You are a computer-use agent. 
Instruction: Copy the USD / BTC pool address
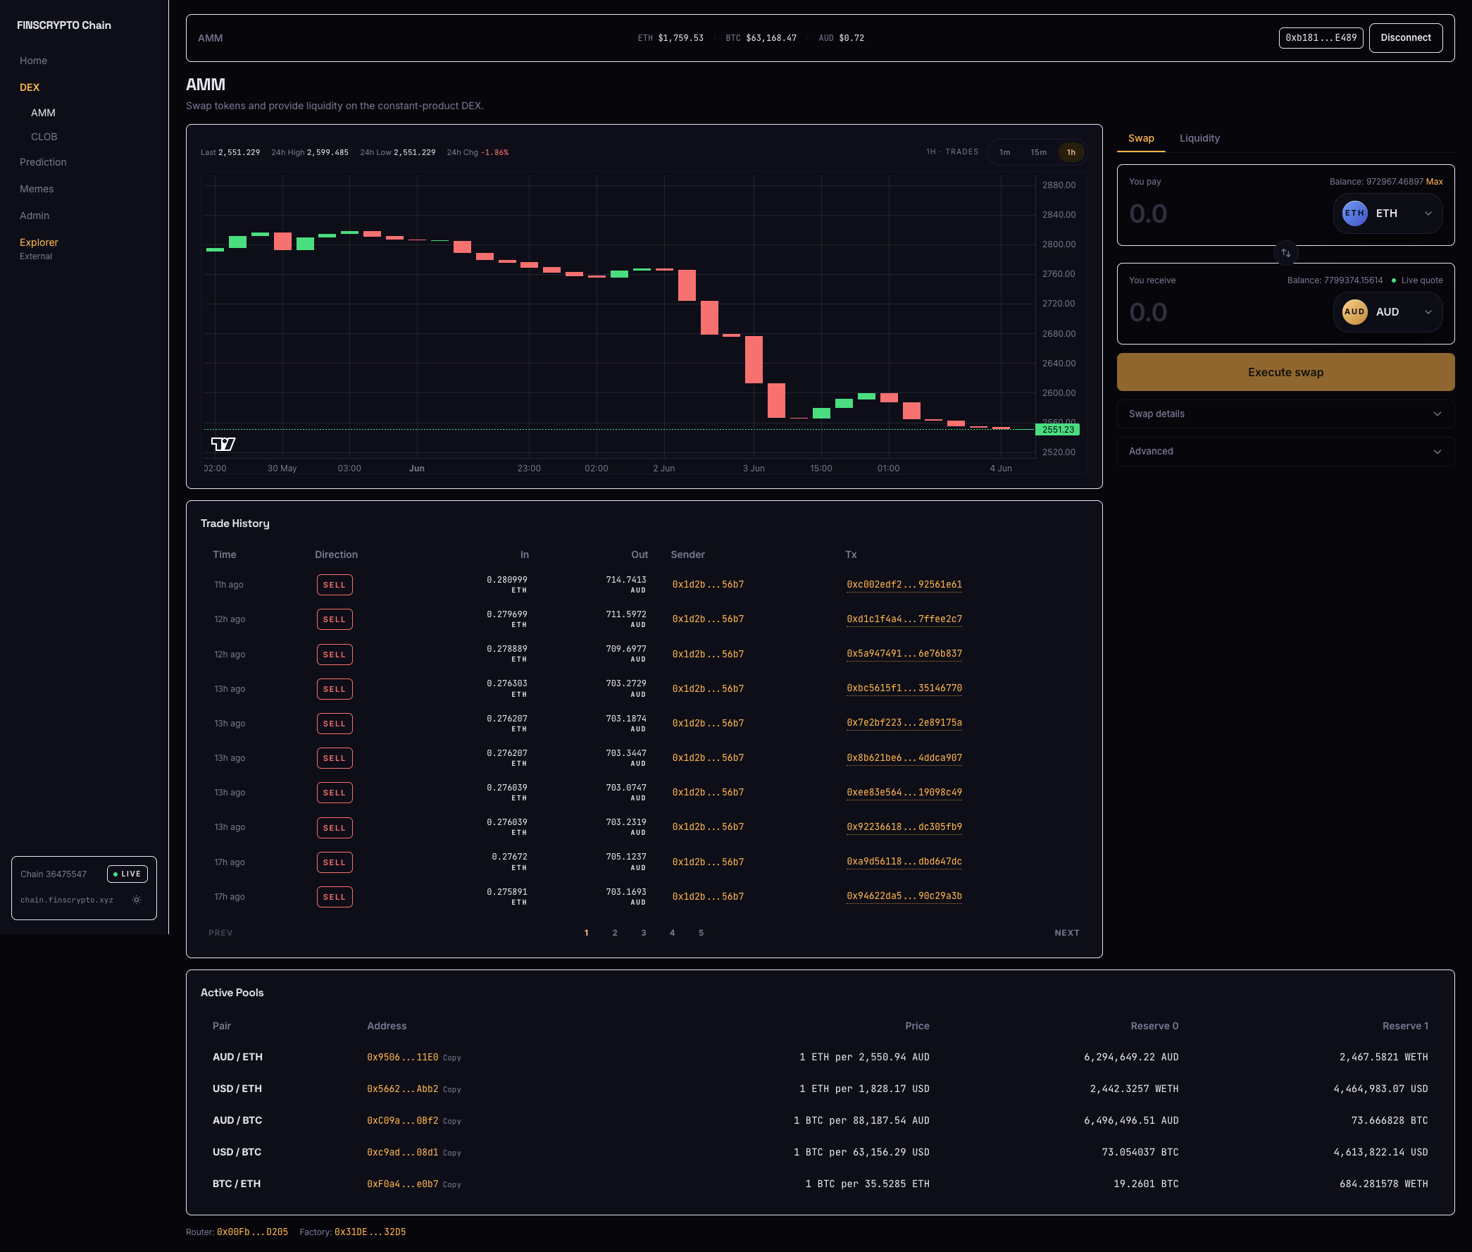pyautogui.click(x=452, y=1153)
